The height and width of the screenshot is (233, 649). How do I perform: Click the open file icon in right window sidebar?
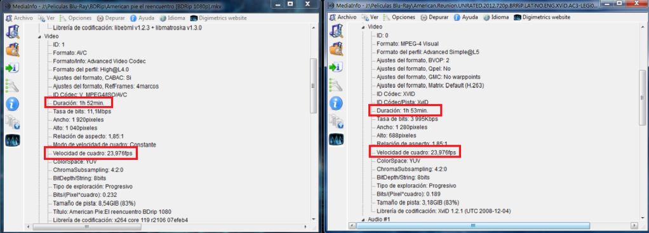337,32
